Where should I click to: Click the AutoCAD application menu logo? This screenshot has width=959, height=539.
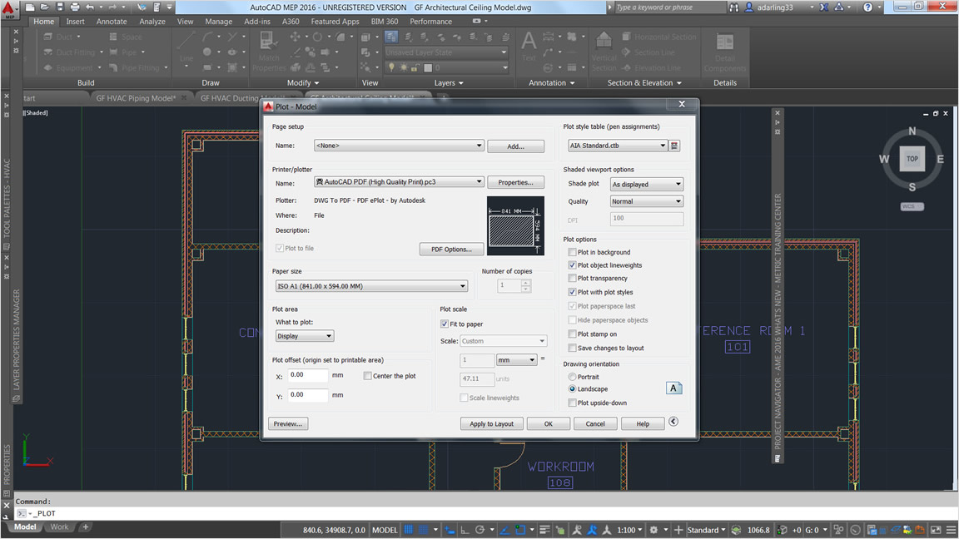tap(9, 9)
